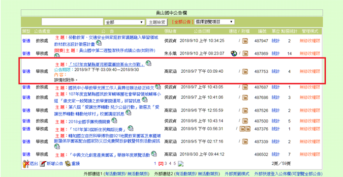Open the 選擇瀏覽項目 dropdown
343x177 pixels.
click(215, 22)
